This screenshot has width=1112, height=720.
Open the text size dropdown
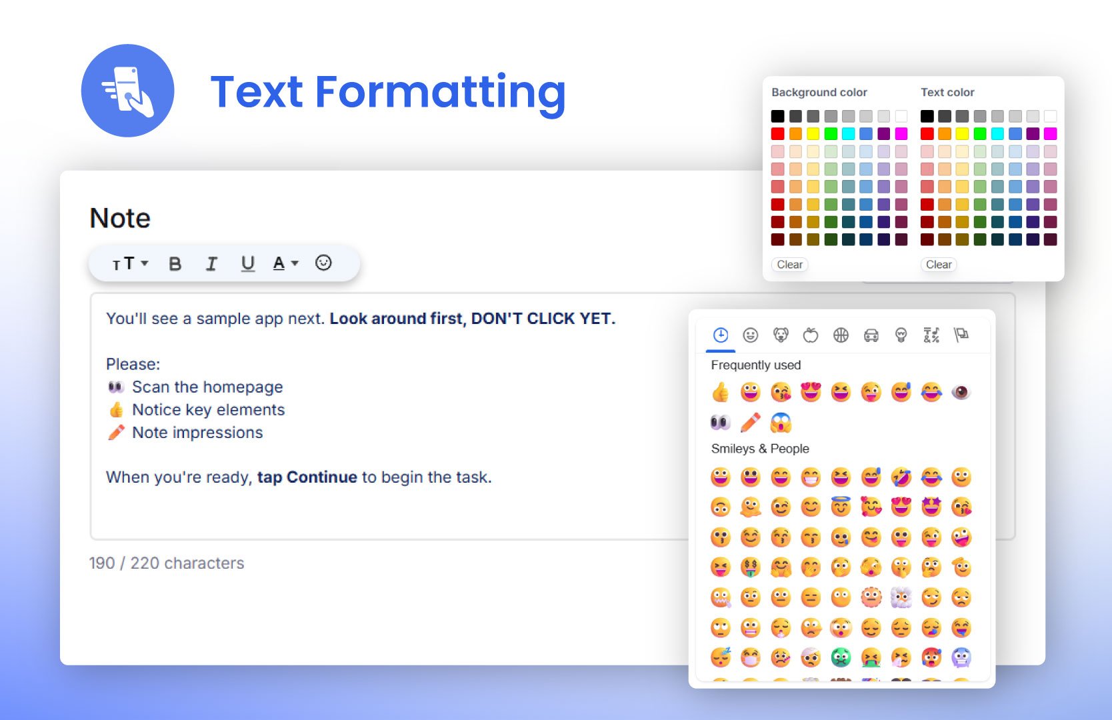click(130, 264)
